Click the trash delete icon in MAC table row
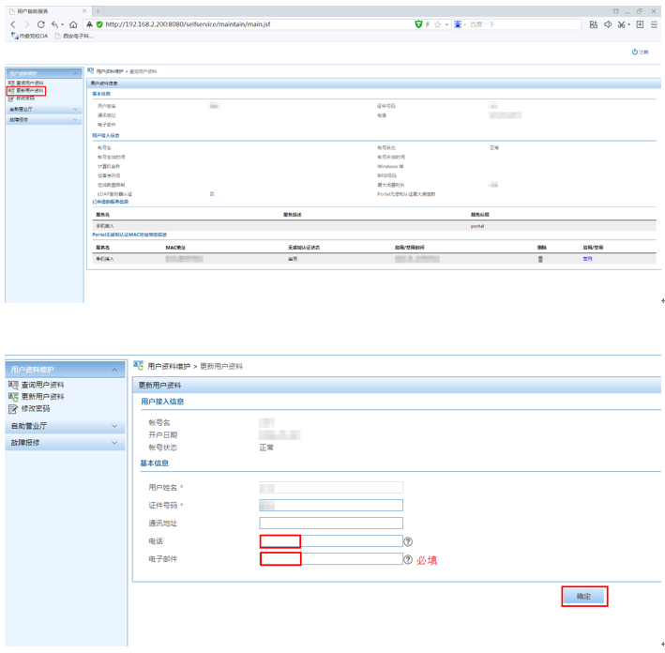This screenshot has width=665, height=653. [539, 258]
